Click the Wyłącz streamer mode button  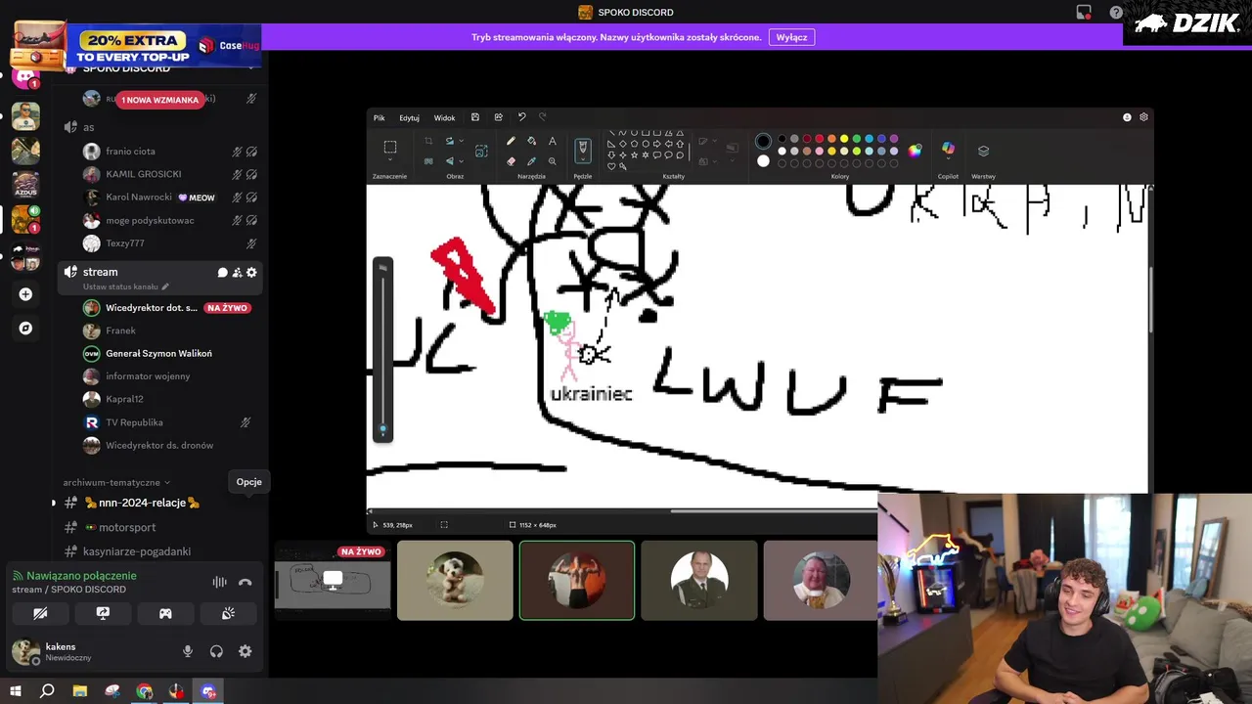point(791,37)
